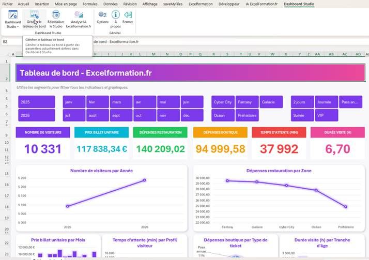Open the Dashboard Studio ribbon button
The width and height of the screenshot is (369, 260).
coord(13,19)
